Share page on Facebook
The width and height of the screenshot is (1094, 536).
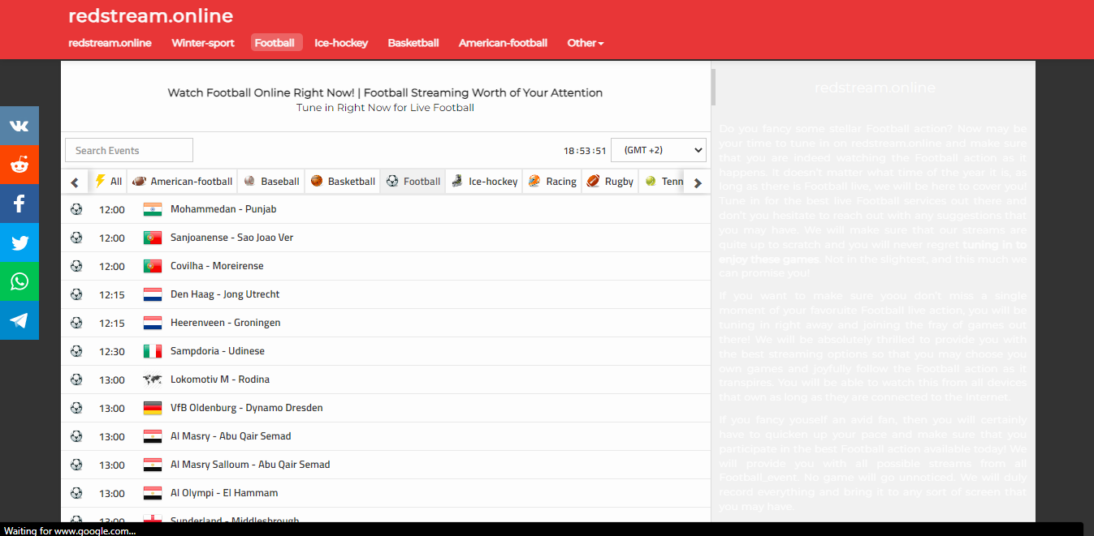click(19, 204)
